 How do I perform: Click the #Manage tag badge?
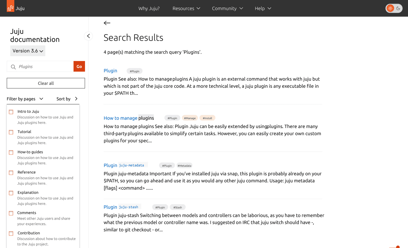(190, 118)
